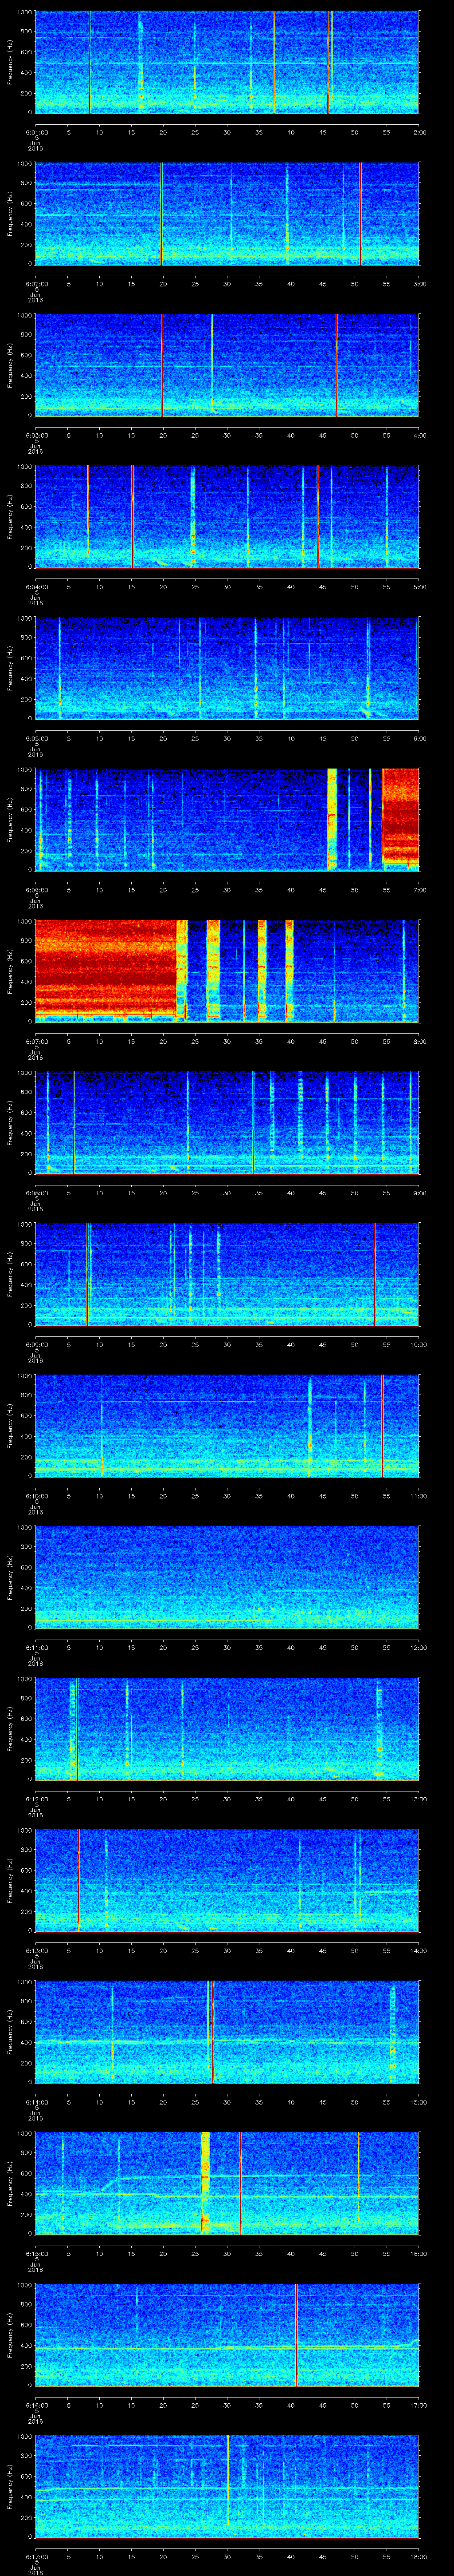The width and height of the screenshot is (454, 2576).
Task: Select the spectrogram panel starting at 6:12:00
Action: [227, 1729]
